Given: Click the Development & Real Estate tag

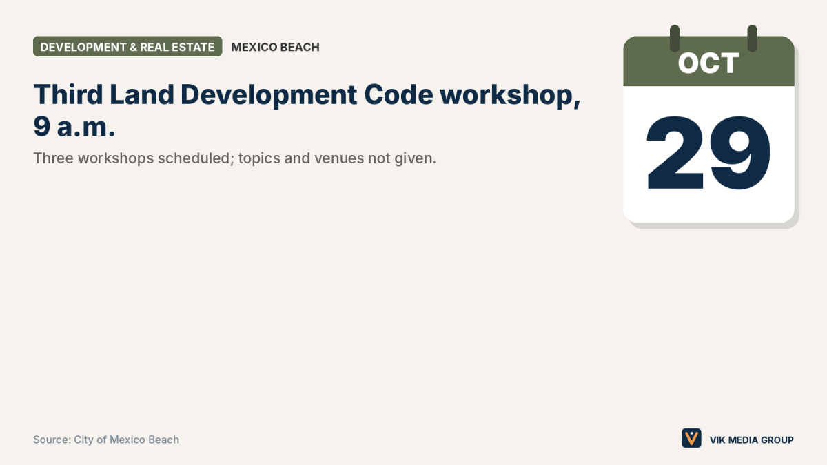Looking at the screenshot, I should [x=127, y=47].
